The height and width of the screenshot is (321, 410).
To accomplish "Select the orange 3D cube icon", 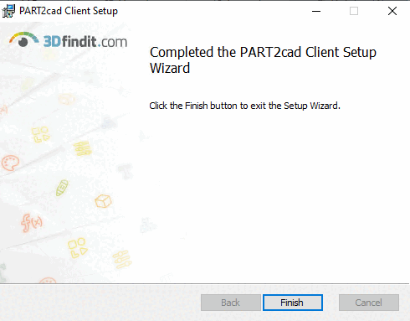I will click(x=103, y=201).
